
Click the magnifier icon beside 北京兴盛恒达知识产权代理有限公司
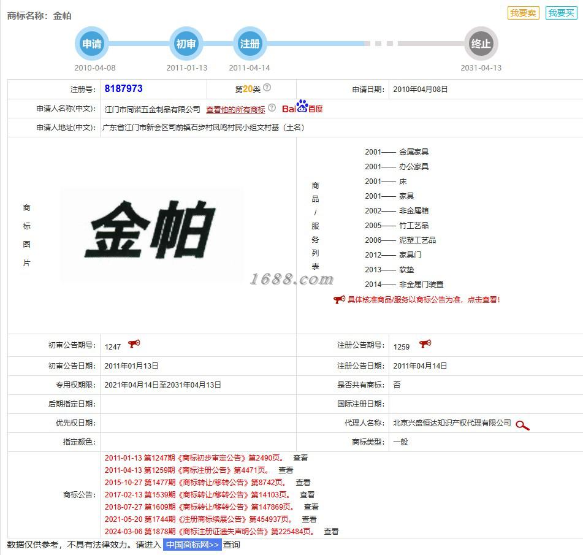point(522,426)
